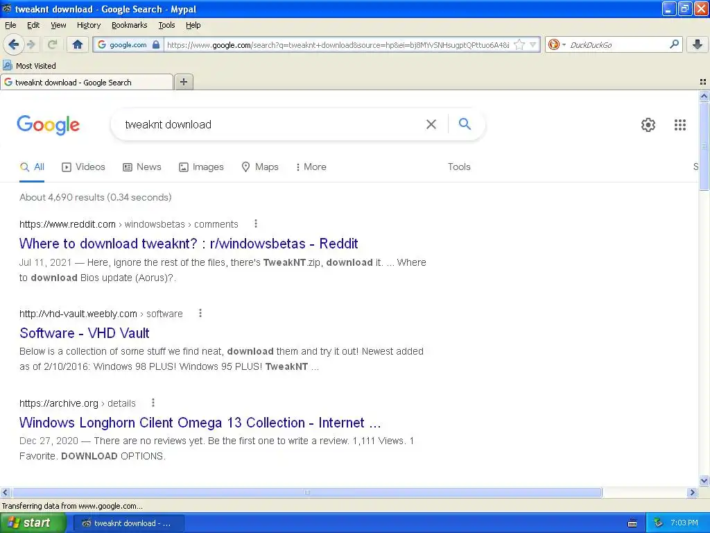
Task: Click into the browser address bar URL
Action: pyautogui.click(x=338, y=44)
